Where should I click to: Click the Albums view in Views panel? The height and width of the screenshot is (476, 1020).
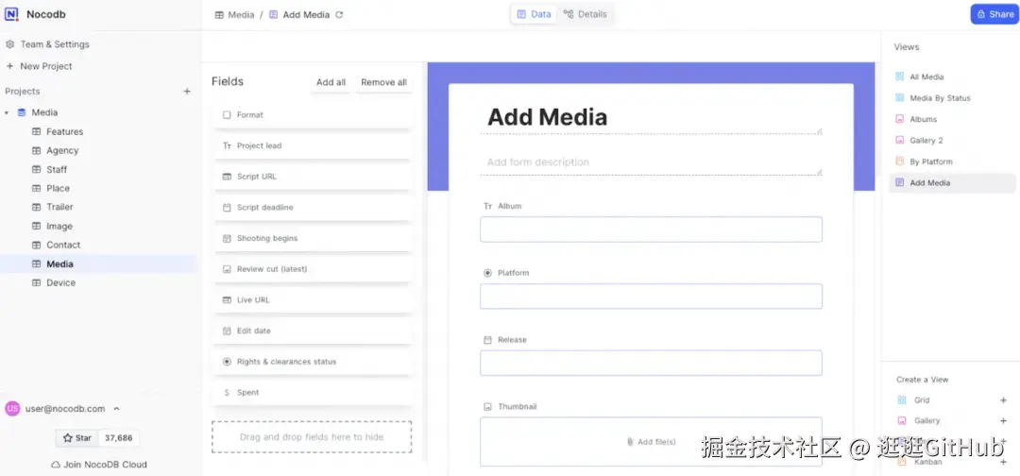pyautogui.click(x=952, y=119)
